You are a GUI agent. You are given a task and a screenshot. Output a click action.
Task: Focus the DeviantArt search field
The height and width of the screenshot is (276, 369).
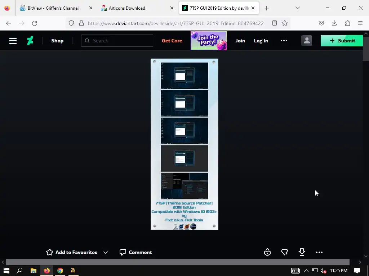click(117, 41)
